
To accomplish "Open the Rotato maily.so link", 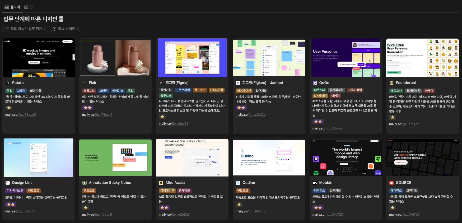I will tap(20, 115).
